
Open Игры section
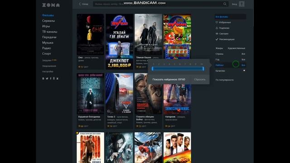point(46,26)
